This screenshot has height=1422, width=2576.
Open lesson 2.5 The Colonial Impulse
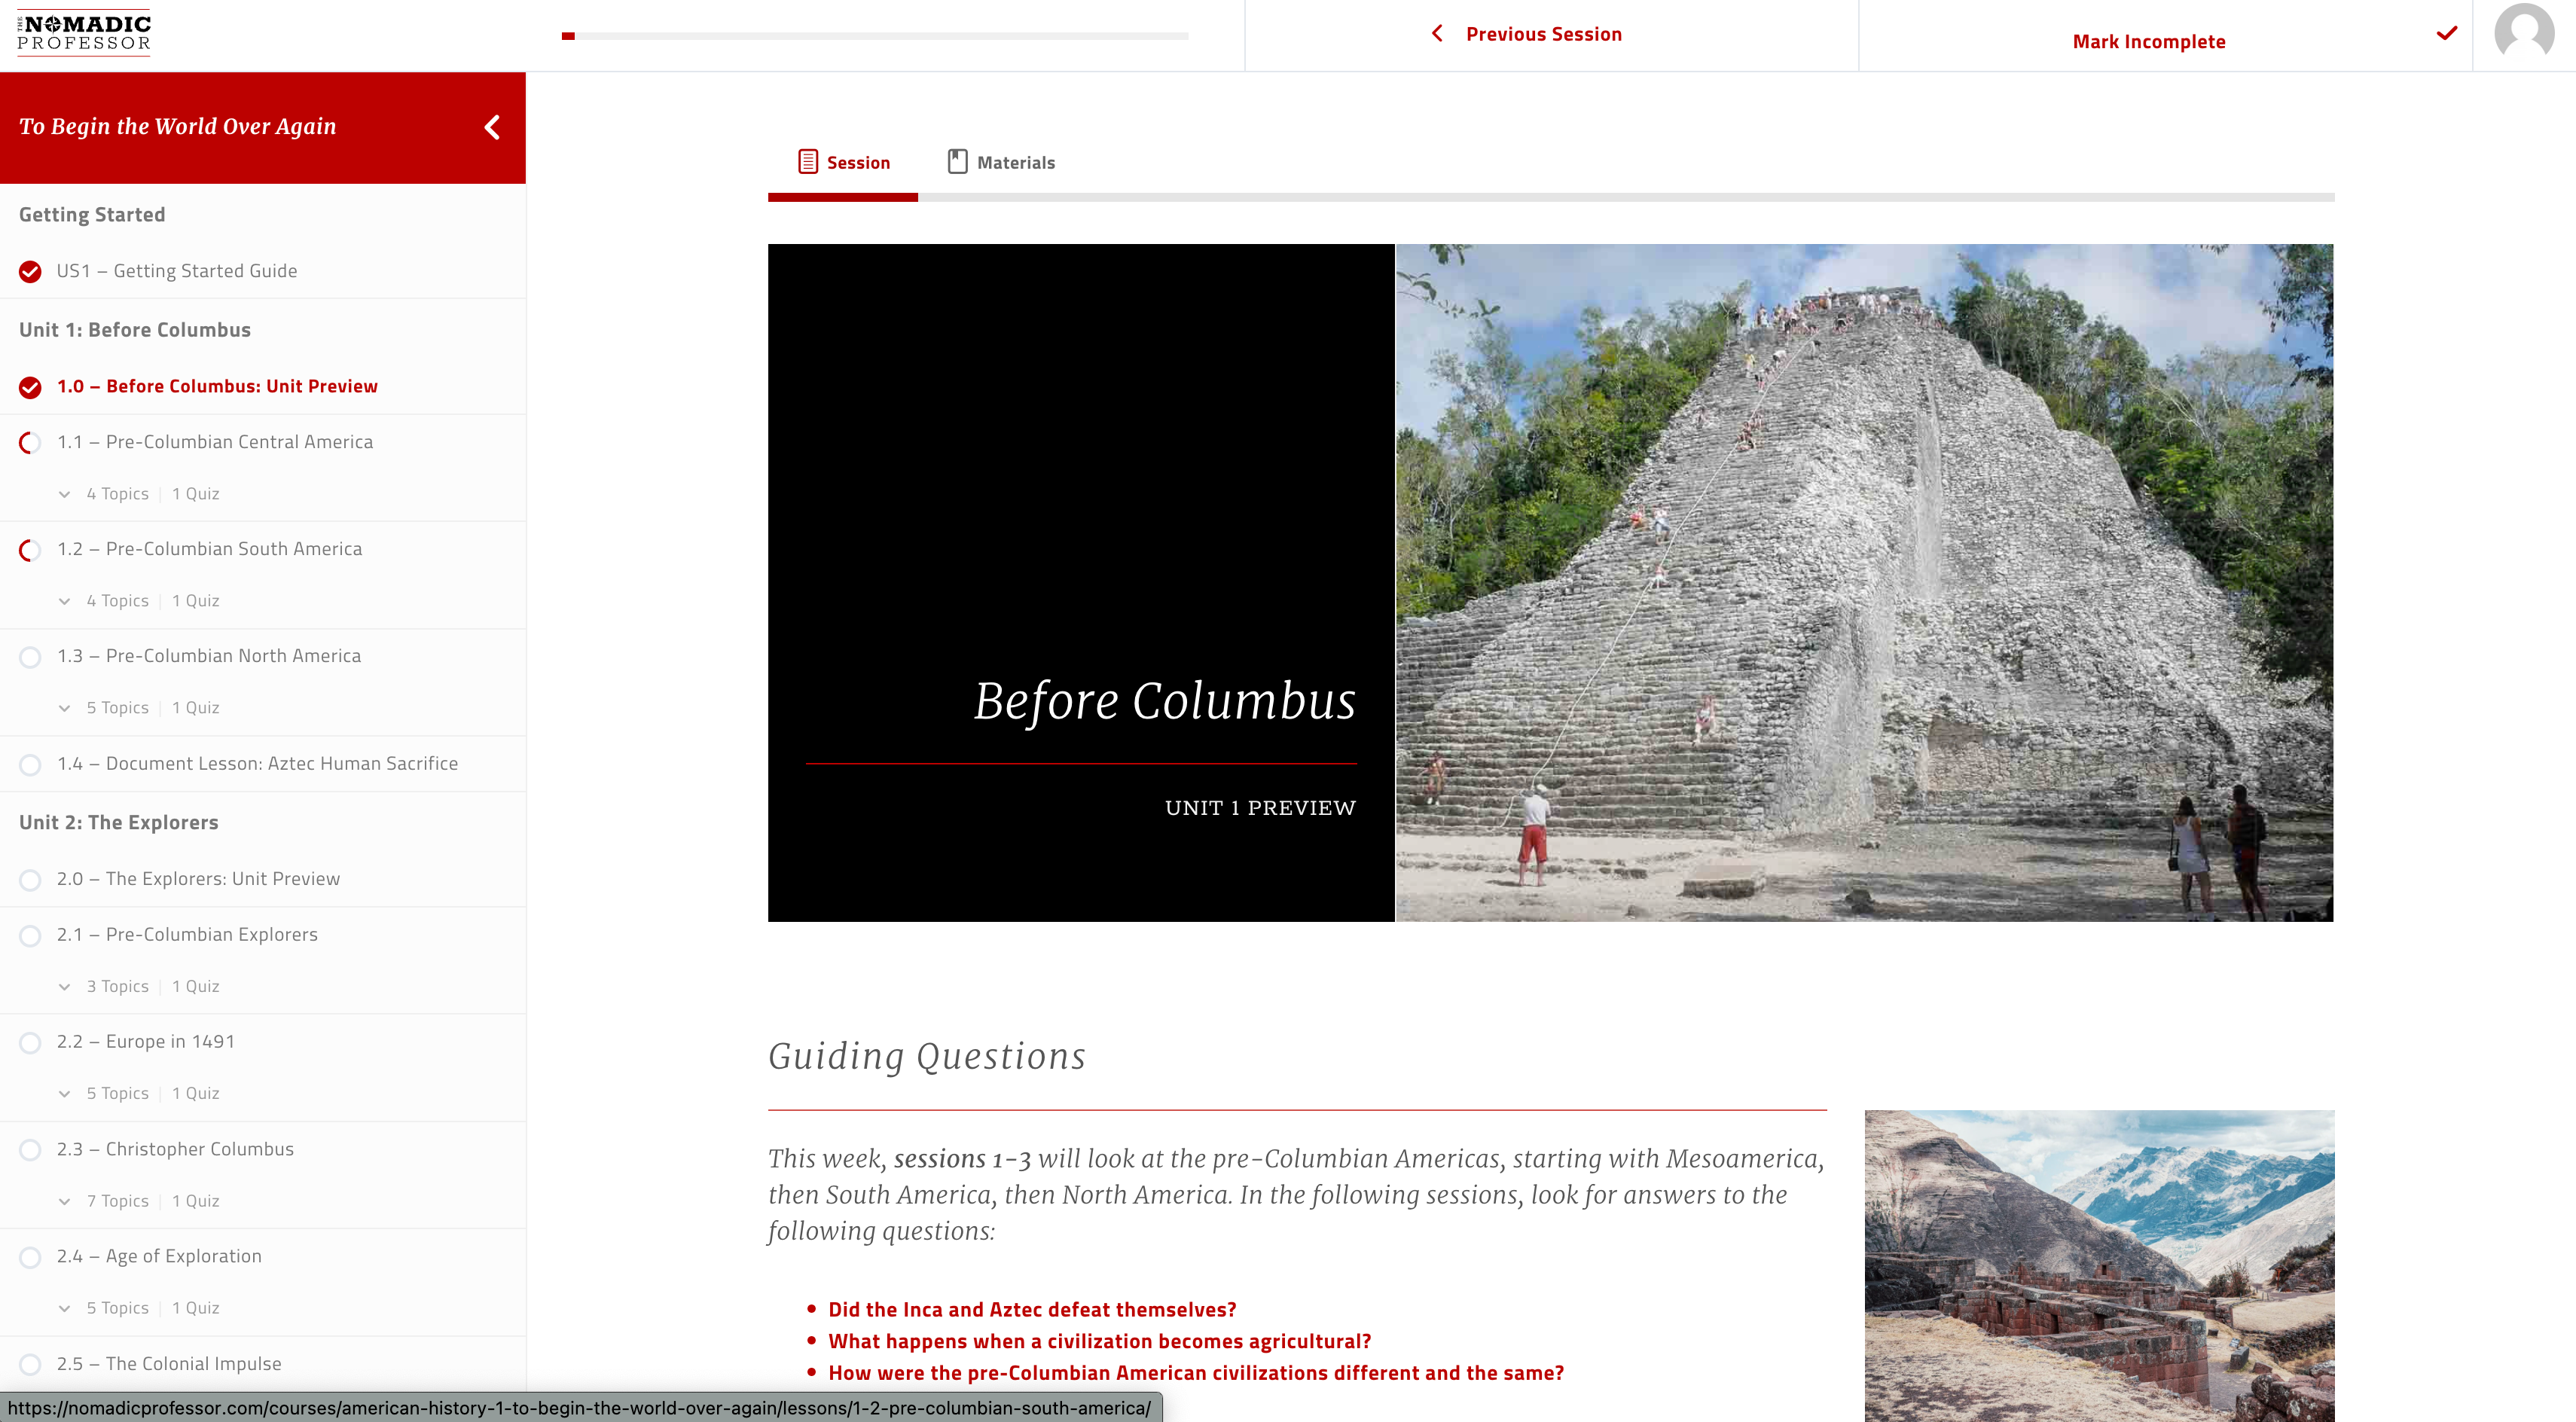pos(169,1364)
